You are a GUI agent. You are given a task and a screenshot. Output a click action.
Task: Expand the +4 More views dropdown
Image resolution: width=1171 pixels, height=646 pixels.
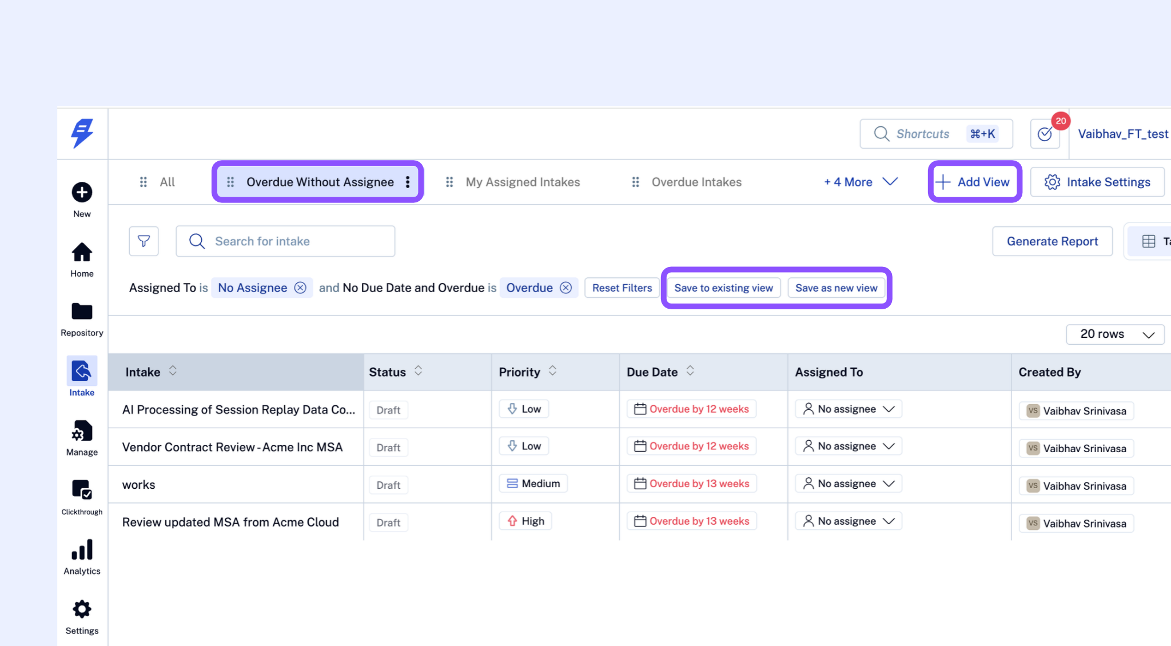coord(861,182)
